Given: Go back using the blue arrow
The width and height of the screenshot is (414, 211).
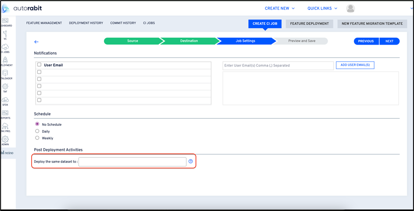Looking at the screenshot, I should pyautogui.click(x=36, y=42).
